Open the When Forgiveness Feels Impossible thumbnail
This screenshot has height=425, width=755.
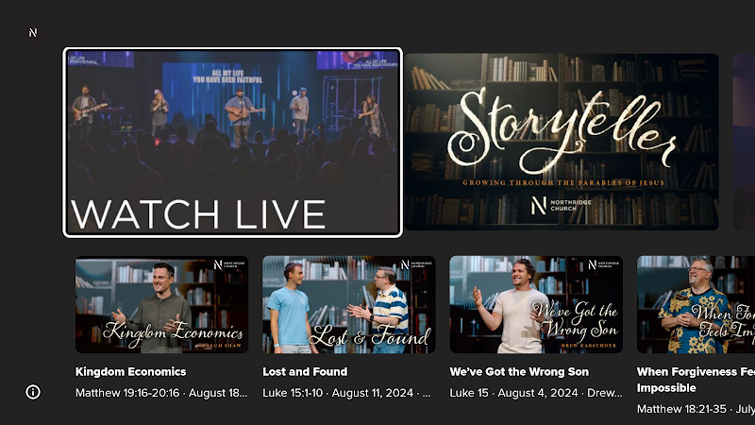coord(696,304)
